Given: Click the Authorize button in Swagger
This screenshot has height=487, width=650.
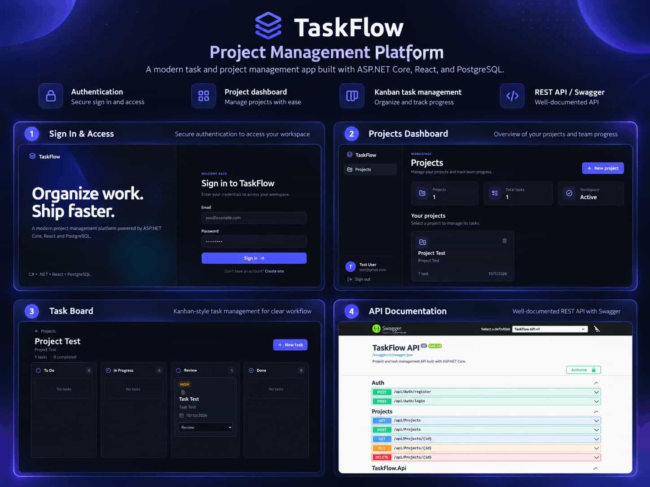Looking at the screenshot, I should coord(584,370).
